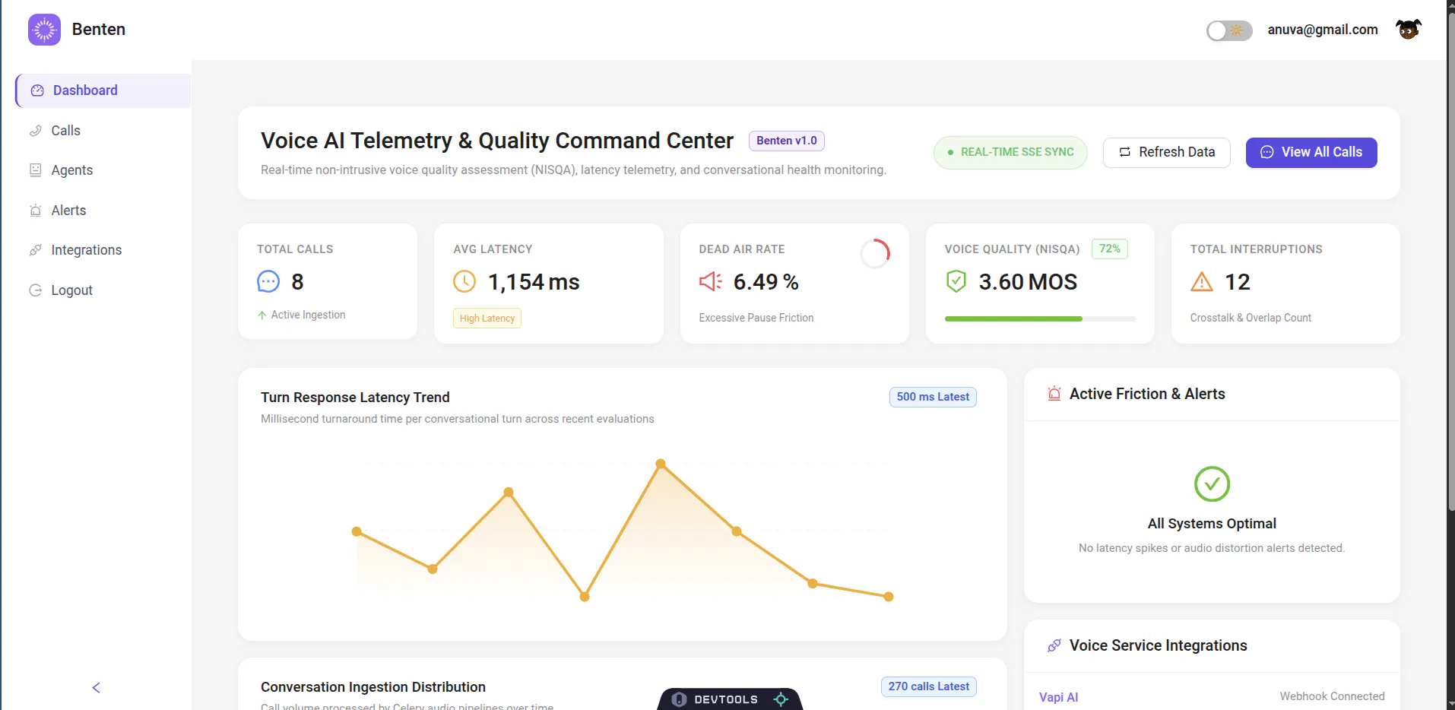Click the 500 ms Latest badge
The height and width of the screenshot is (710, 1455).
(x=933, y=397)
